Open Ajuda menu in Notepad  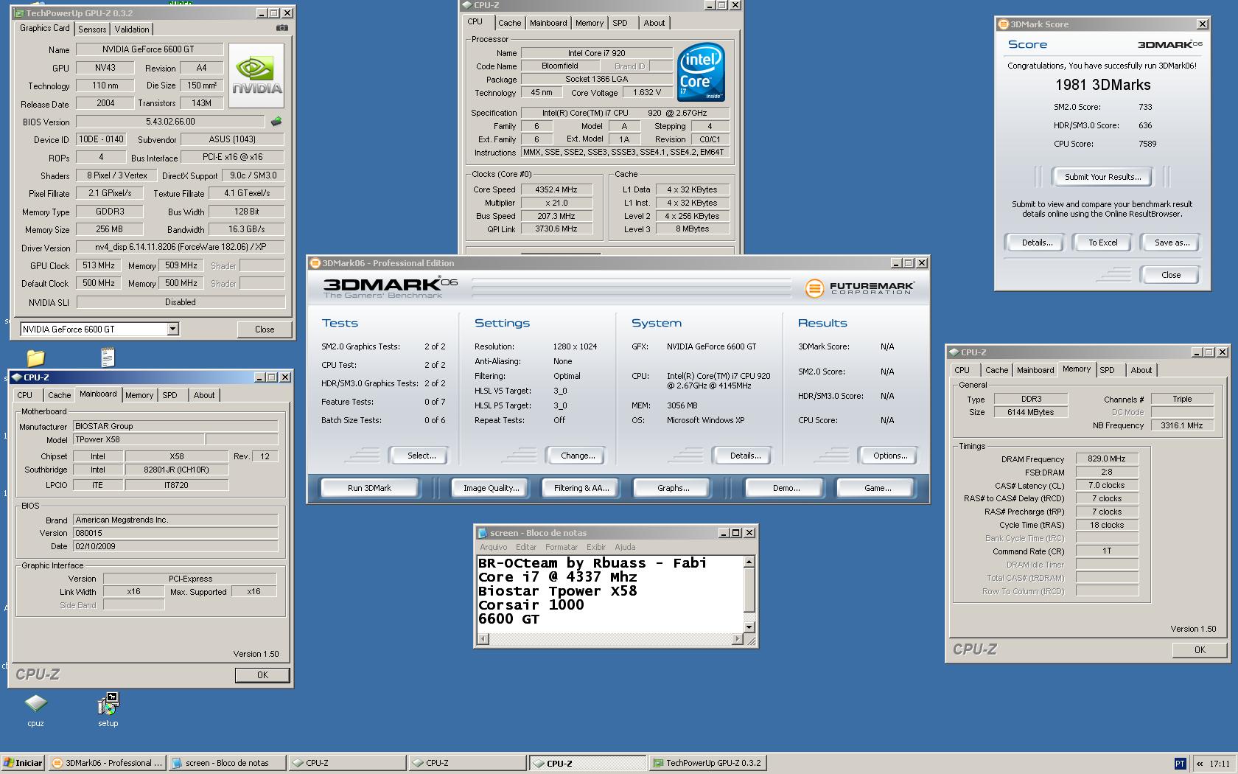point(625,547)
